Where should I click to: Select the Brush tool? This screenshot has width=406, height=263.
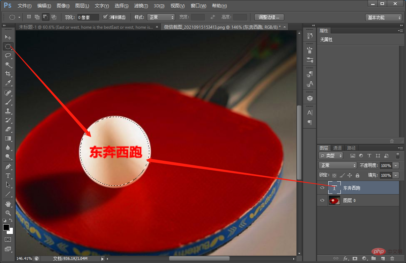coord(8,102)
